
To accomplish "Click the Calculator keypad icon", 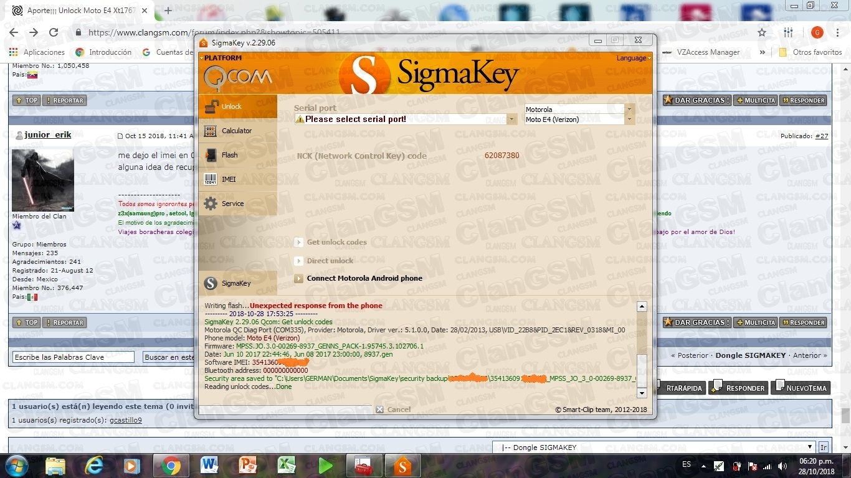I will pyautogui.click(x=211, y=131).
